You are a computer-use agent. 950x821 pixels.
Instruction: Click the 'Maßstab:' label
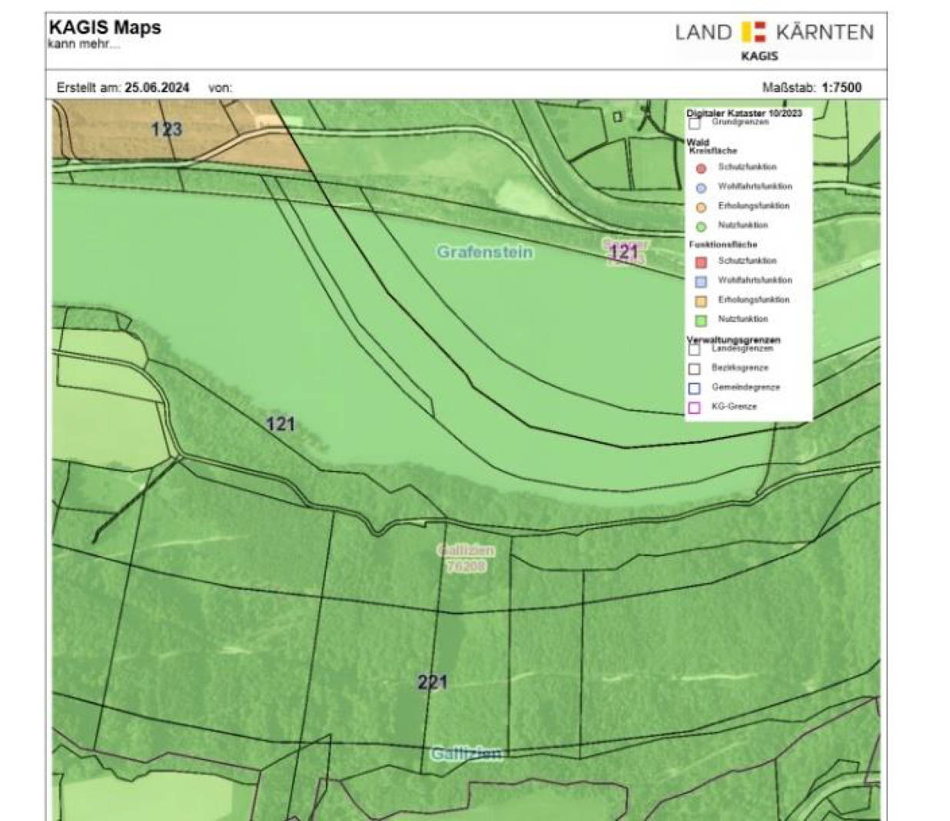789,88
